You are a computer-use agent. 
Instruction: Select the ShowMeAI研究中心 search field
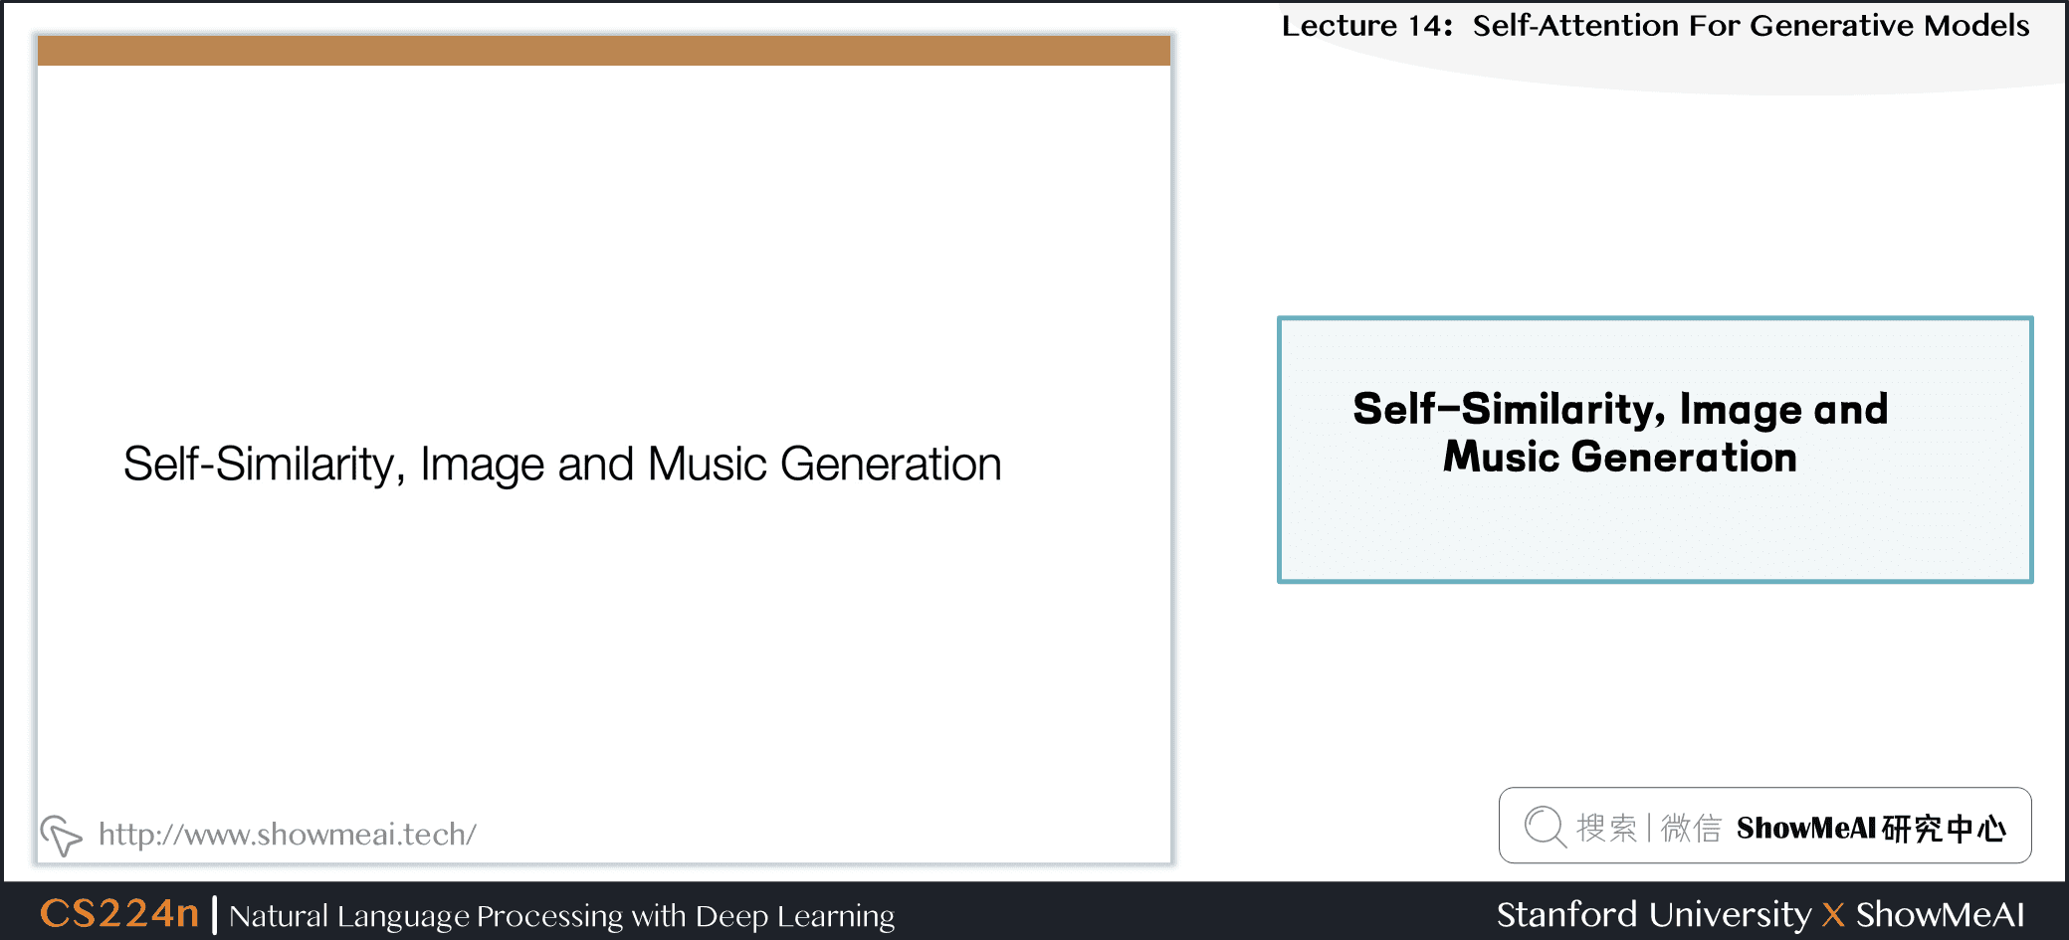(1764, 826)
